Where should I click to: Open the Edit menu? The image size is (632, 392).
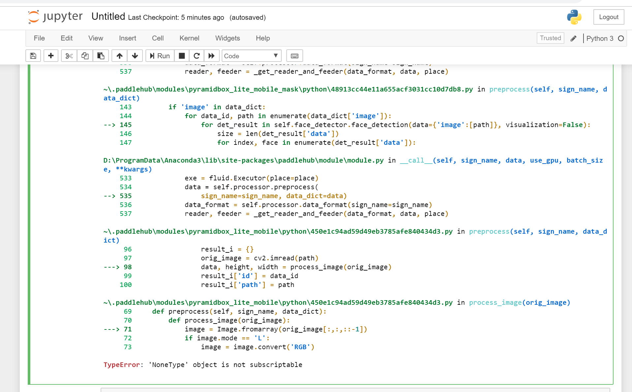coord(67,38)
